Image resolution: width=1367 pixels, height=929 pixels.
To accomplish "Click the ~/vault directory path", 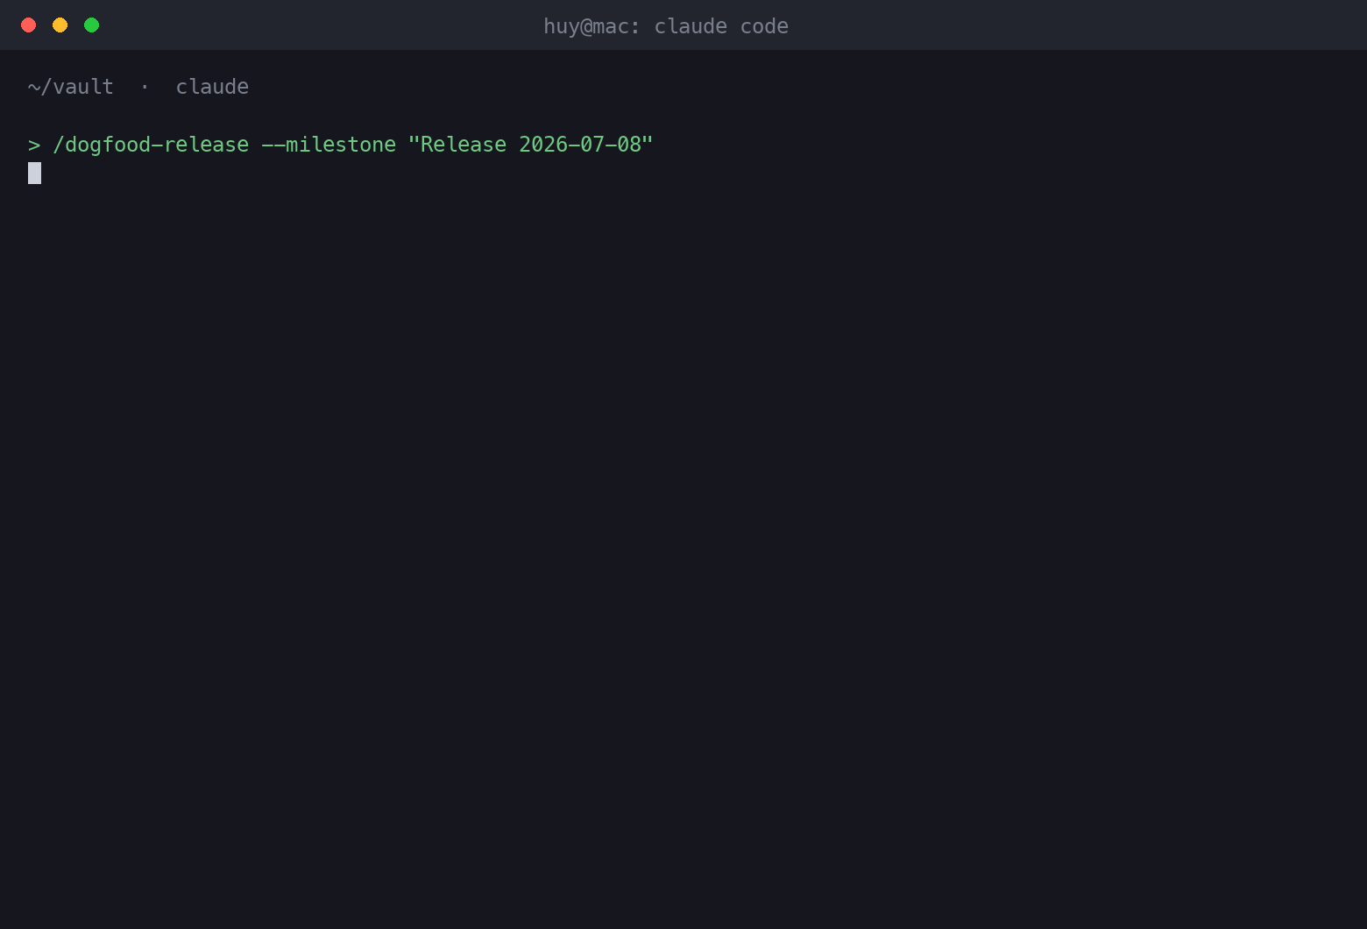I will 71,87.
